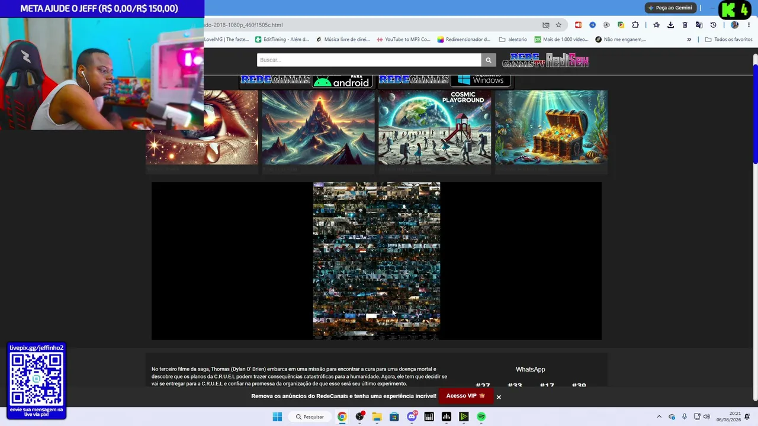This screenshot has width=758, height=426.
Task: Expand hidden bookmarks with the double chevron
Action: click(x=689, y=40)
